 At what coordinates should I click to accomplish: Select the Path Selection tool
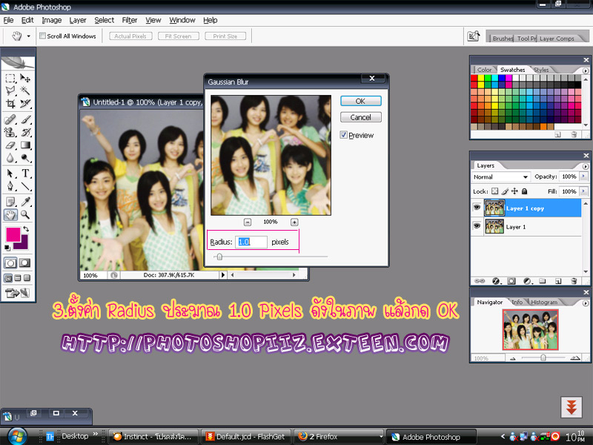pos(10,174)
